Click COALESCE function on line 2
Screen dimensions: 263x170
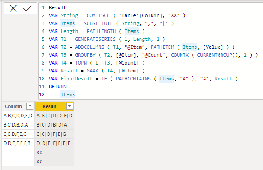[x=98, y=15]
